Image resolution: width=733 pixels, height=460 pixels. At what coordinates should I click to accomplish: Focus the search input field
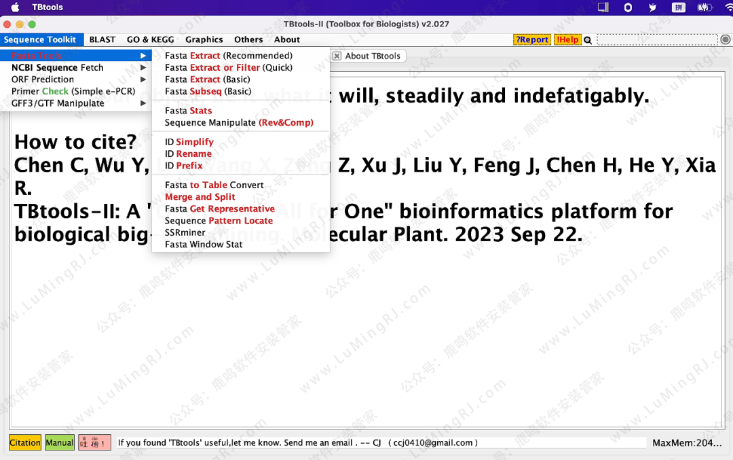click(x=656, y=40)
